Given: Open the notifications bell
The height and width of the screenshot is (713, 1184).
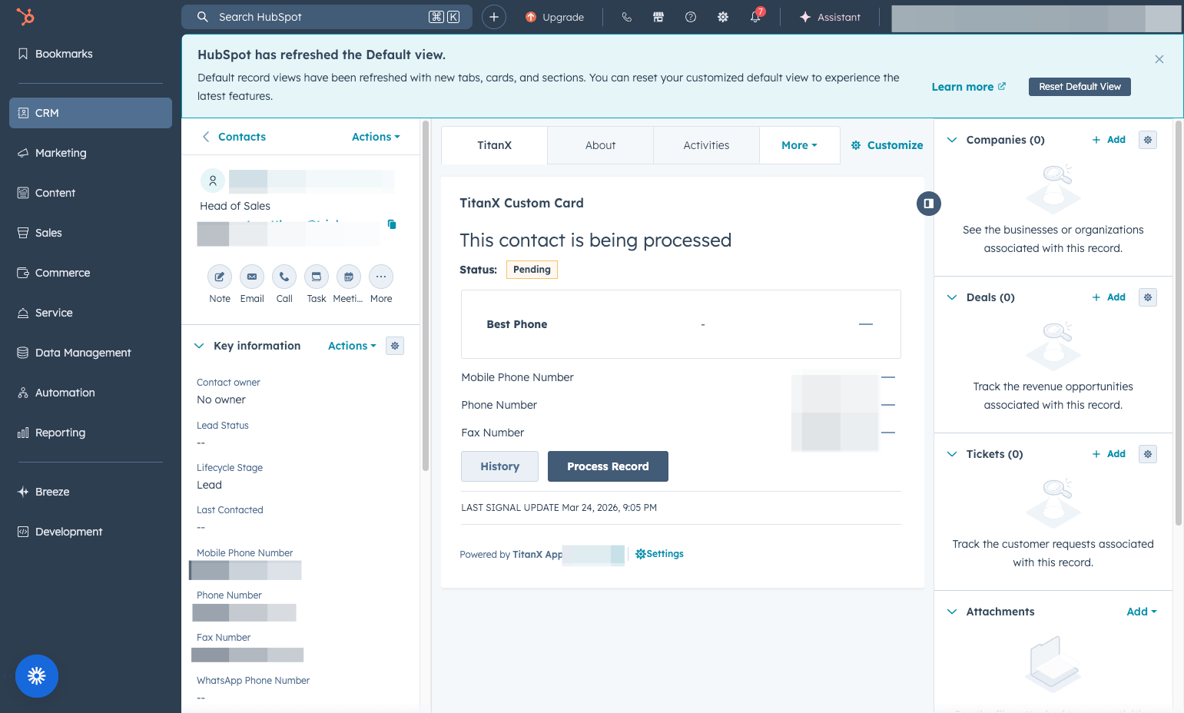Looking at the screenshot, I should (x=755, y=17).
